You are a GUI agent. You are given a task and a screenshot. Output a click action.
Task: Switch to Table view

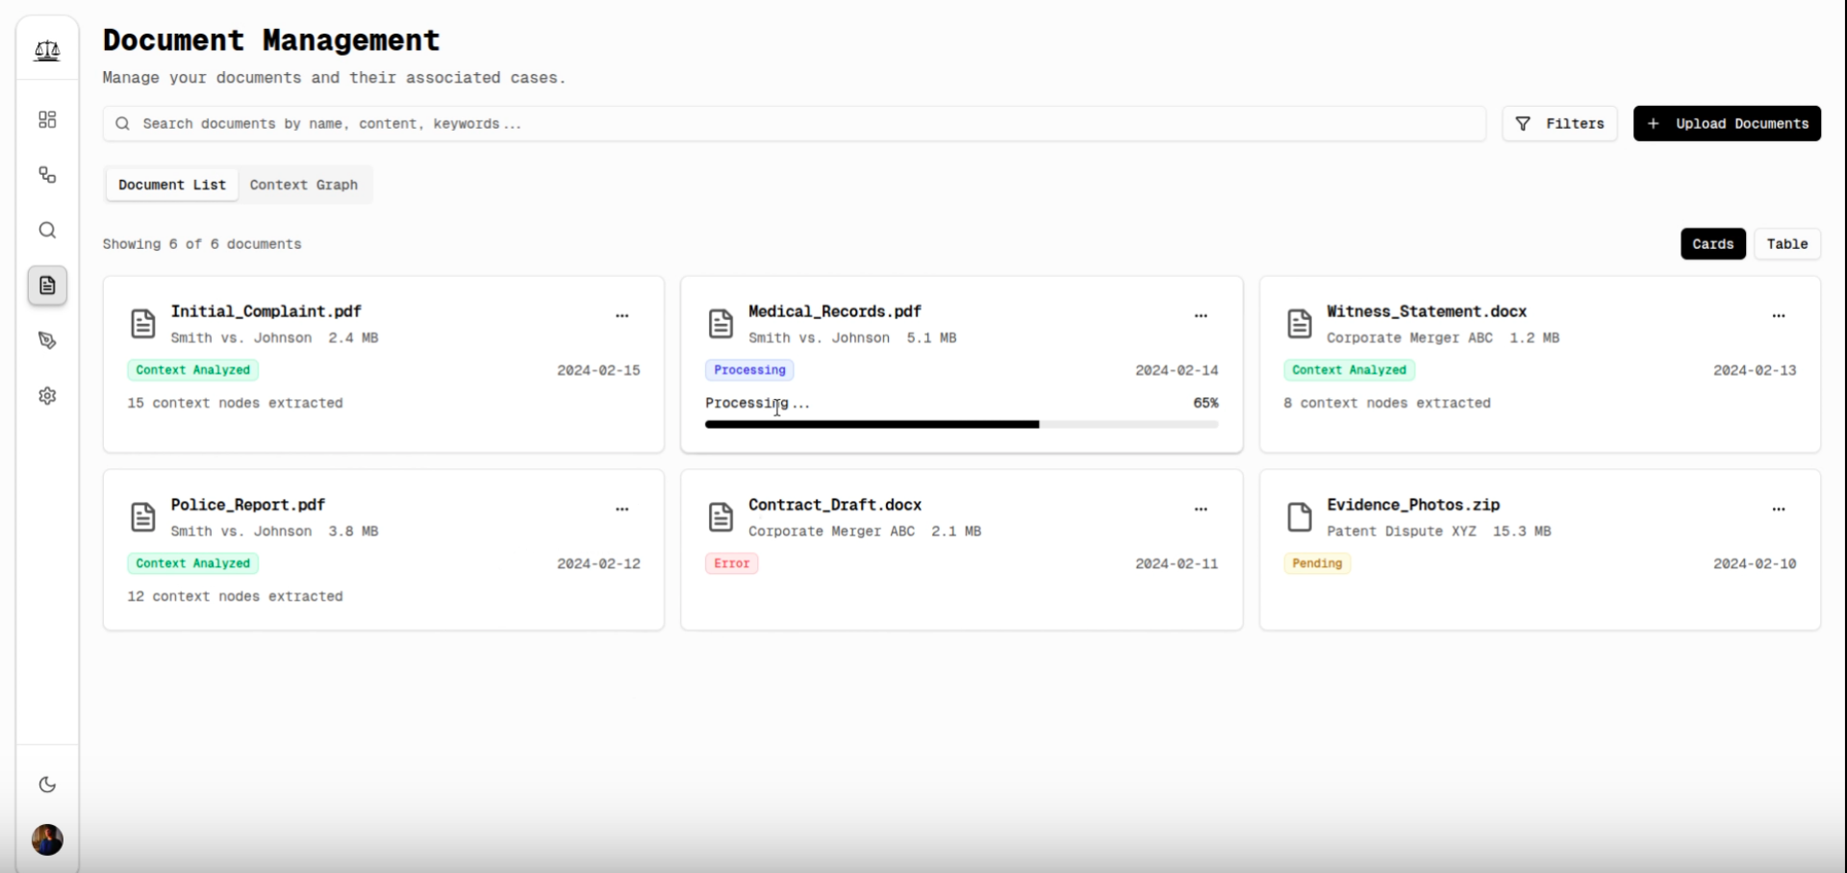coord(1786,244)
